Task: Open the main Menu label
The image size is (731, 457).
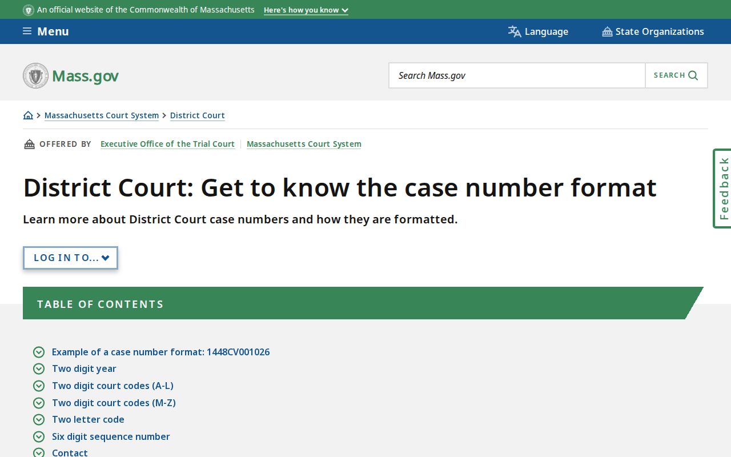Action: pyautogui.click(x=53, y=31)
